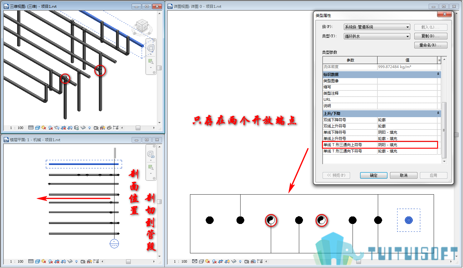Click the 复制 button
Image resolution: width=463 pixels, height=268 pixels.
pyautogui.click(x=431, y=36)
